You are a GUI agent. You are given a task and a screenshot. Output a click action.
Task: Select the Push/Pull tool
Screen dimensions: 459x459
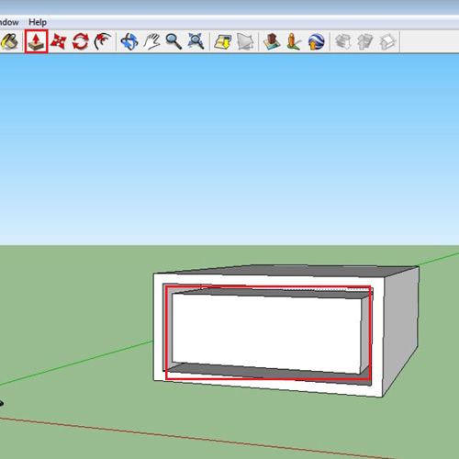pyautogui.click(x=36, y=41)
